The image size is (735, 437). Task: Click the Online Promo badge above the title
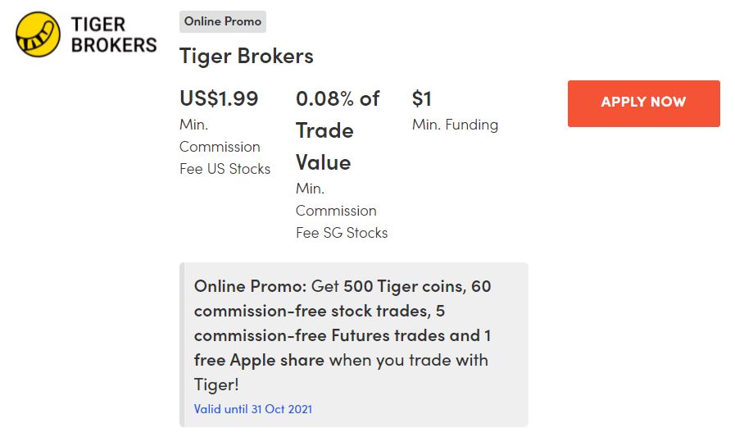click(x=223, y=22)
